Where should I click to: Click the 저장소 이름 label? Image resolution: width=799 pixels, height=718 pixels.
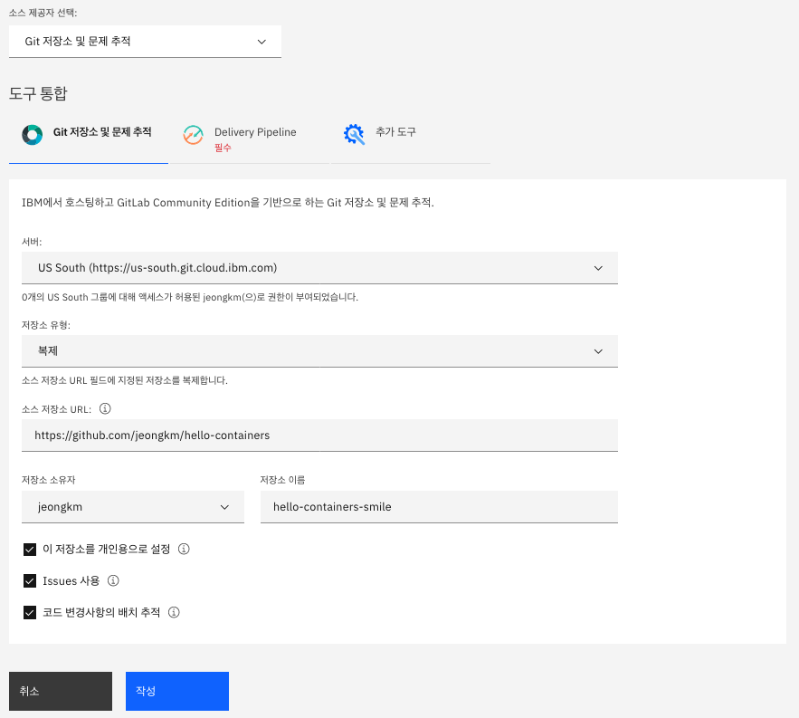[282, 480]
